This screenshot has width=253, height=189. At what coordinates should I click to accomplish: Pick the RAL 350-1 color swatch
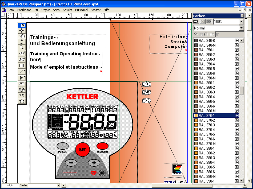[196, 50]
